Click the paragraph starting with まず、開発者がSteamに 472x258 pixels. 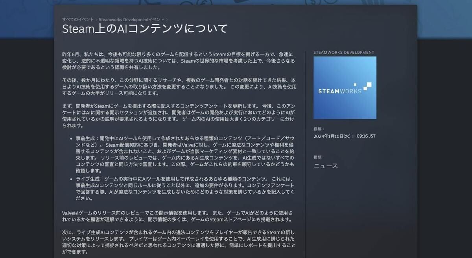coord(179,116)
